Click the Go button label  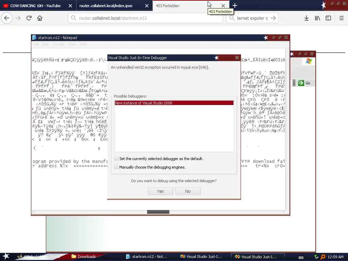[x=308, y=83]
